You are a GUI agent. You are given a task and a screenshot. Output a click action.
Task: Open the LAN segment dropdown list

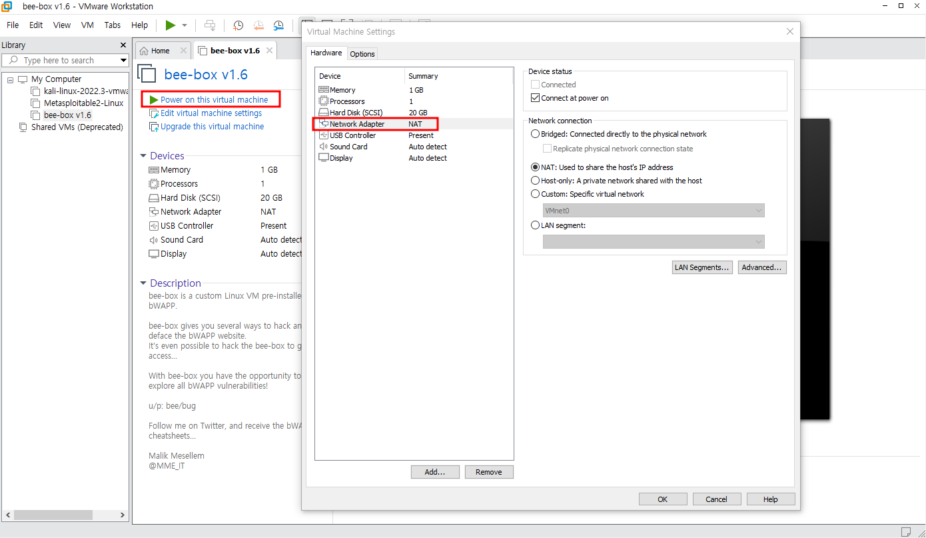pos(654,241)
